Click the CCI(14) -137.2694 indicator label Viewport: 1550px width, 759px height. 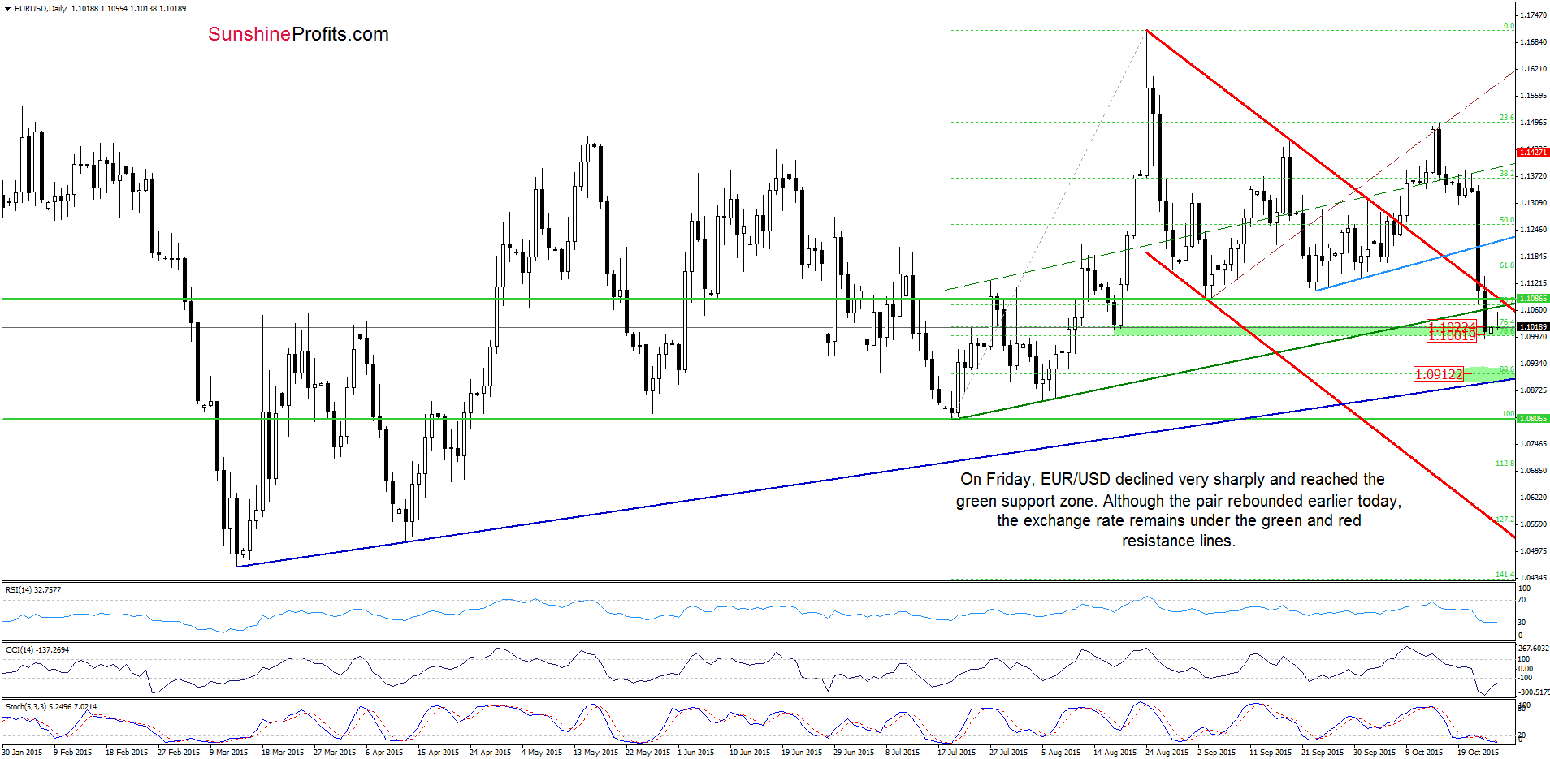point(37,650)
